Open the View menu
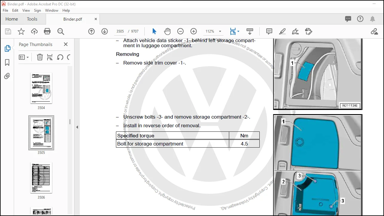 pyautogui.click(x=26, y=10)
